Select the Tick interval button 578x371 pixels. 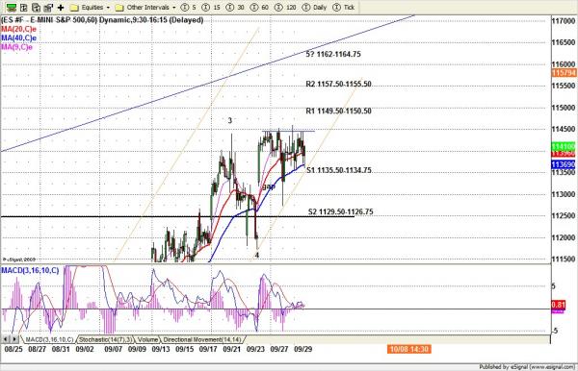[x=344, y=8]
